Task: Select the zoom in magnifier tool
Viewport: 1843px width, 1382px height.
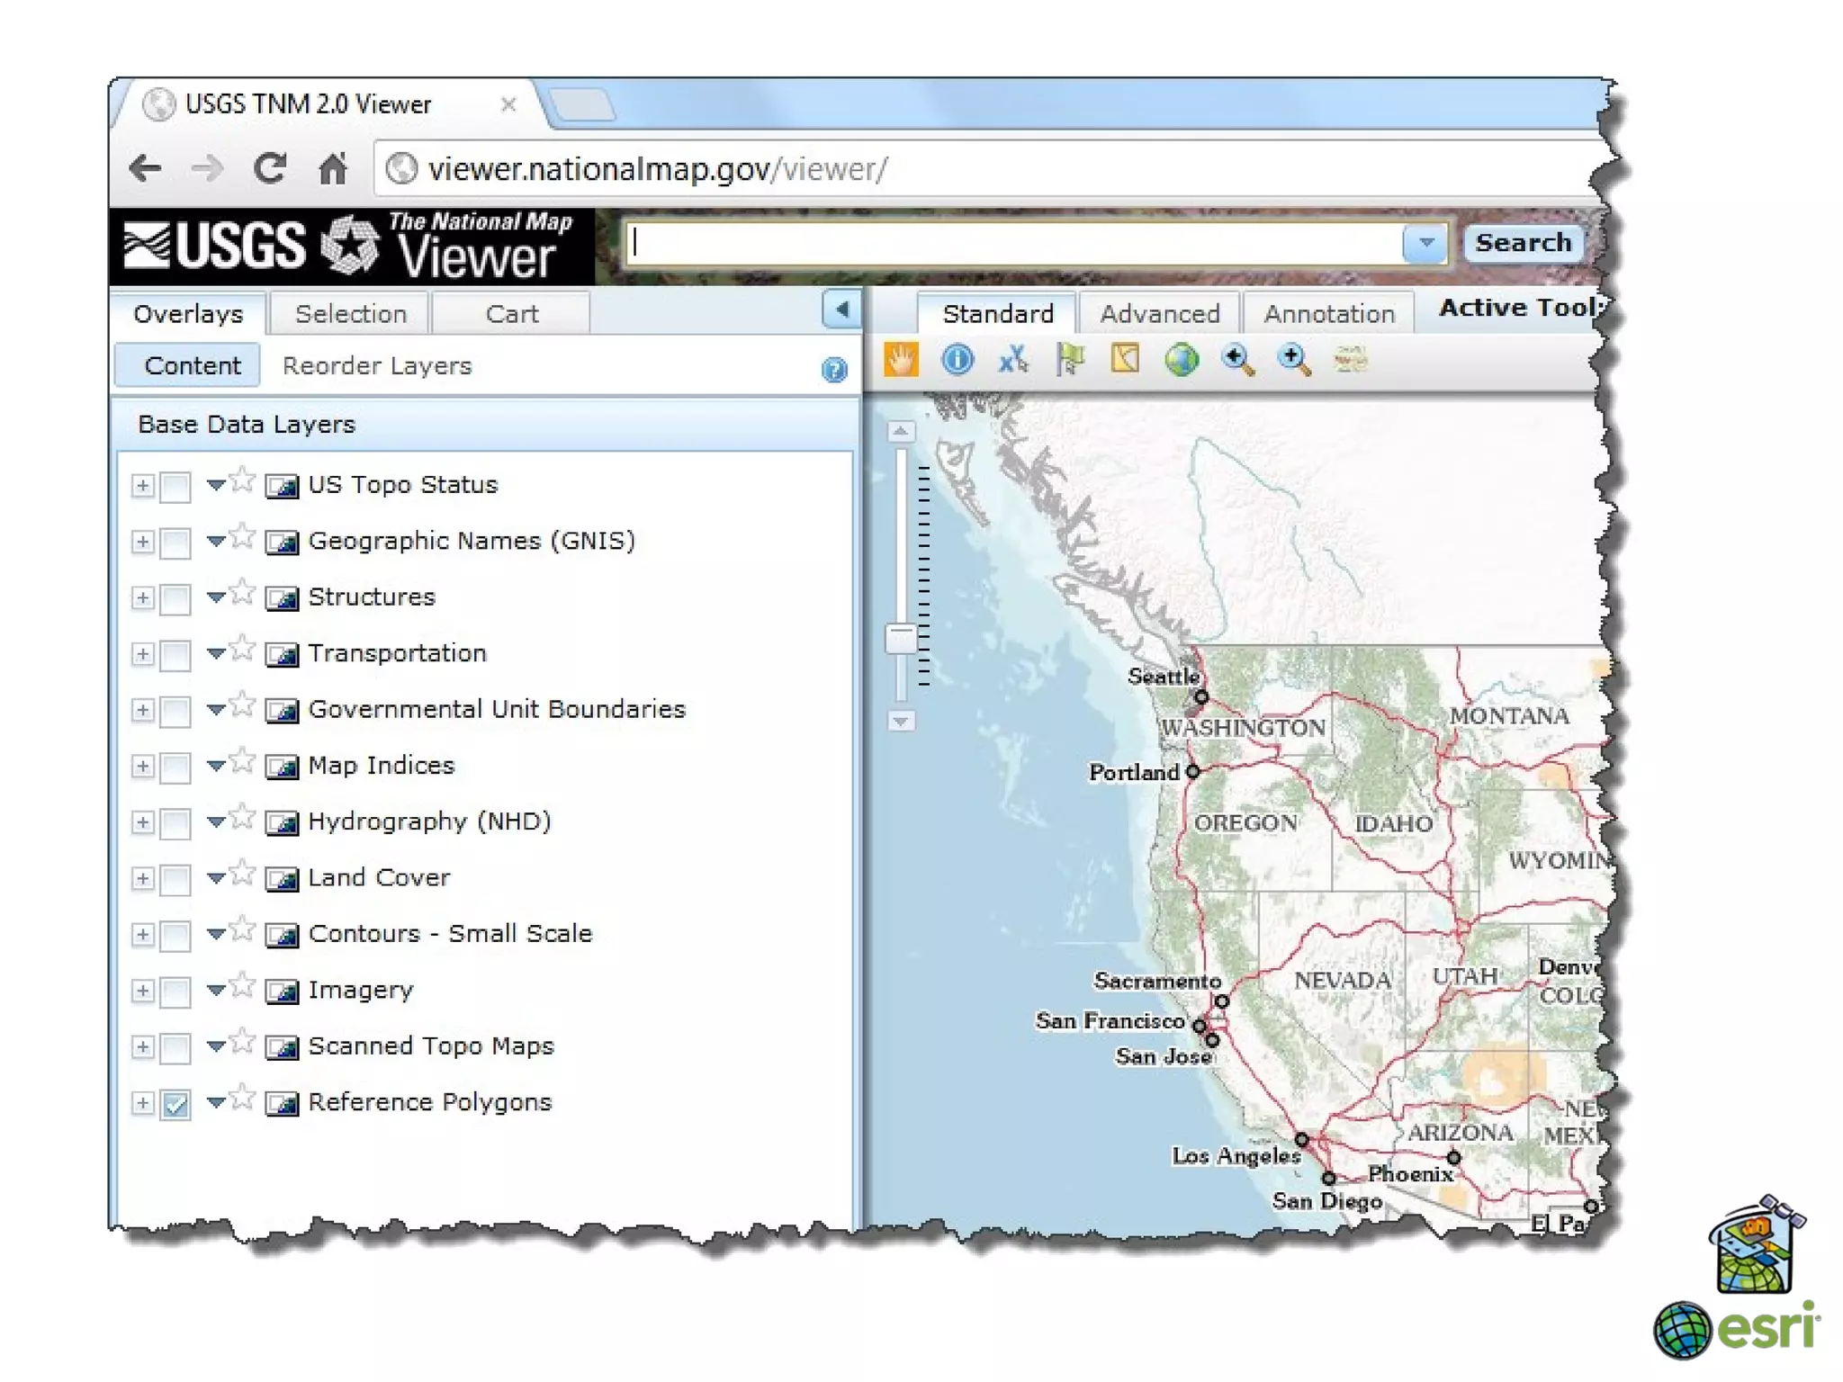Action: point(1293,360)
